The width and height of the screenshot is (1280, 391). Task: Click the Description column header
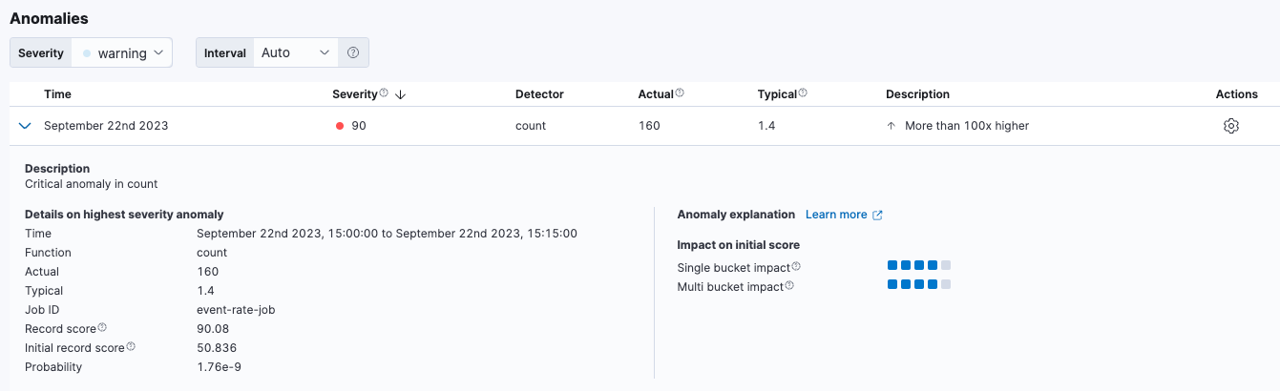(x=917, y=94)
